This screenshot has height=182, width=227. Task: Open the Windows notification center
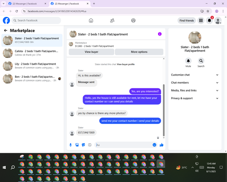(x=221, y=167)
